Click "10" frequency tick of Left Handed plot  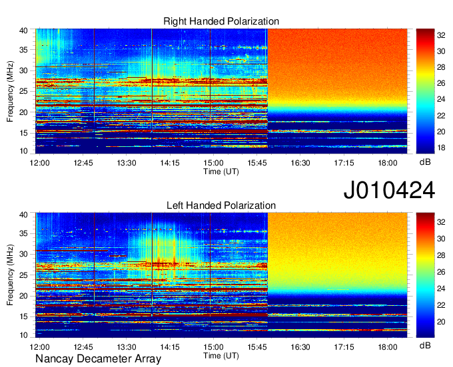(24, 335)
